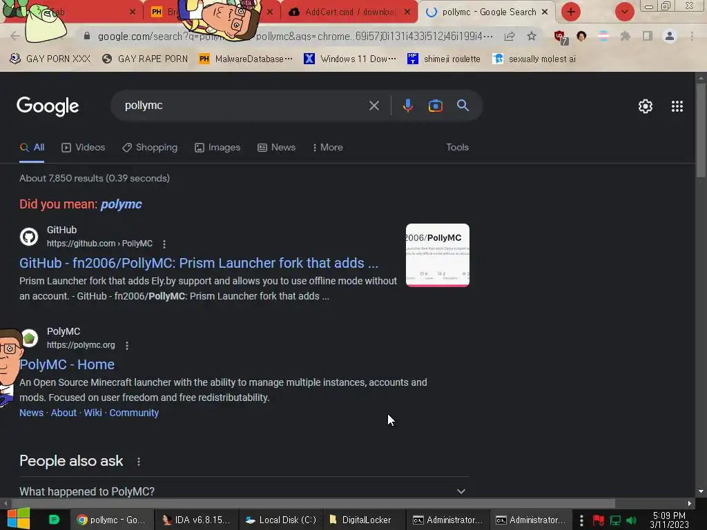
Task: Open the shimeji roulette bookmark
Action: click(444, 59)
